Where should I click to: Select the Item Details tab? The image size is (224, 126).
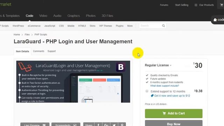(x=22, y=51)
